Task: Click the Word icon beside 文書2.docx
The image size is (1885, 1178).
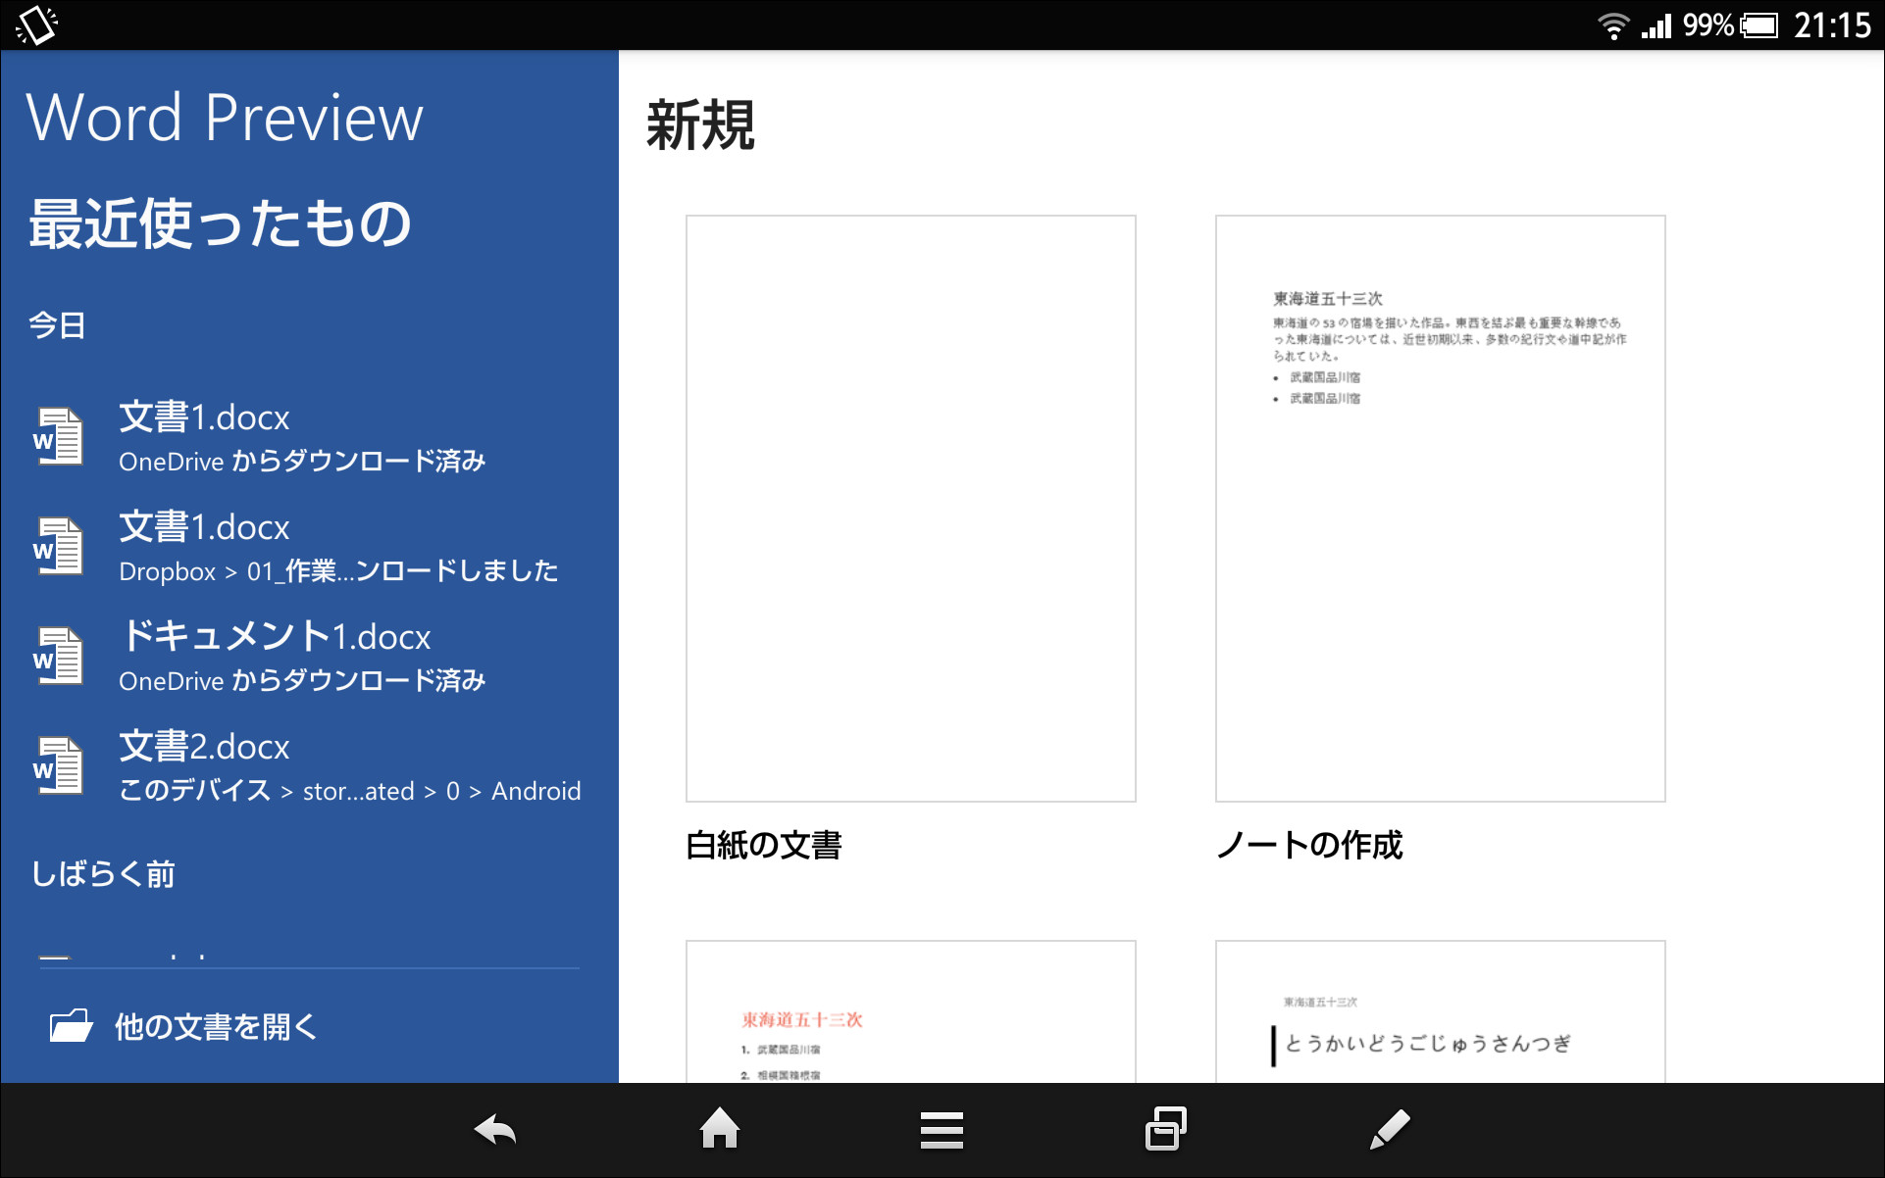Action: pos(58,765)
